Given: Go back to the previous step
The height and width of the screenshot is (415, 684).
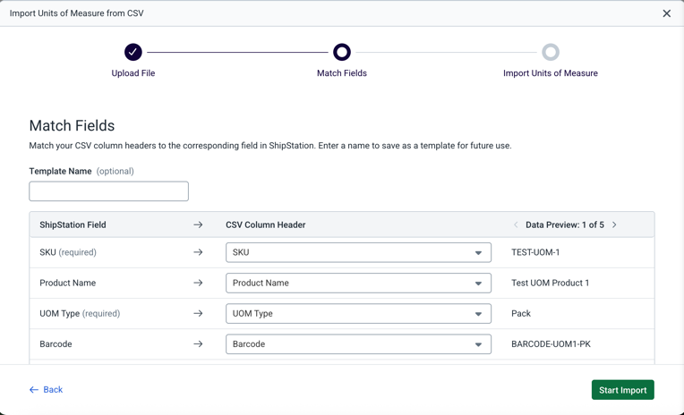Looking at the screenshot, I should tap(46, 390).
